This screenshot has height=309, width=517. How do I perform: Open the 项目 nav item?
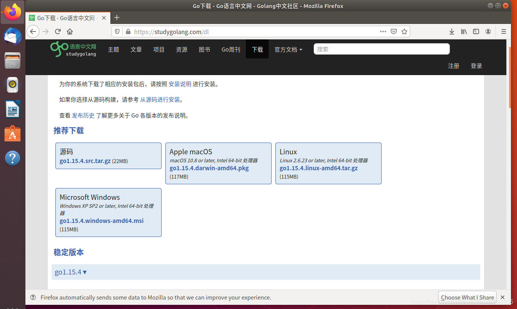point(159,49)
